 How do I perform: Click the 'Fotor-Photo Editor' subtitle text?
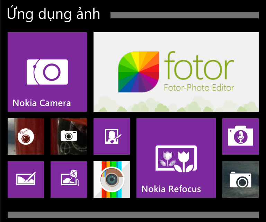(199, 88)
